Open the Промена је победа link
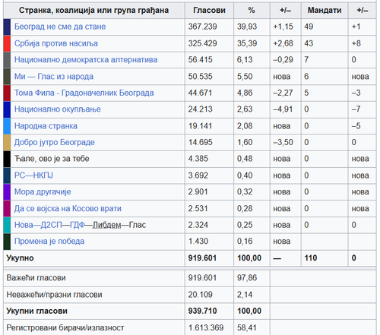380x335 pixels. [49, 241]
